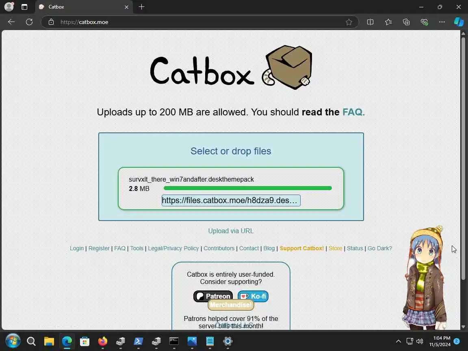Open Copilot sidebar
This screenshot has height=351, width=468.
pyautogui.click(x=459, y=22)
